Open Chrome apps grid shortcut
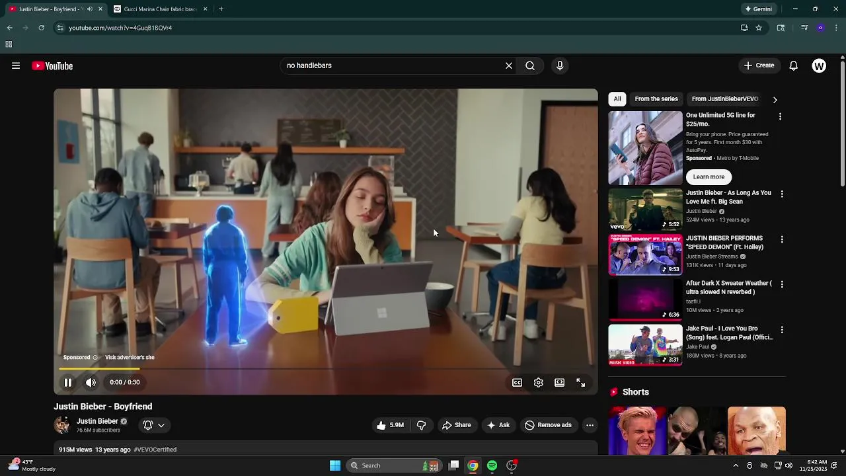 tap(9, 44)
